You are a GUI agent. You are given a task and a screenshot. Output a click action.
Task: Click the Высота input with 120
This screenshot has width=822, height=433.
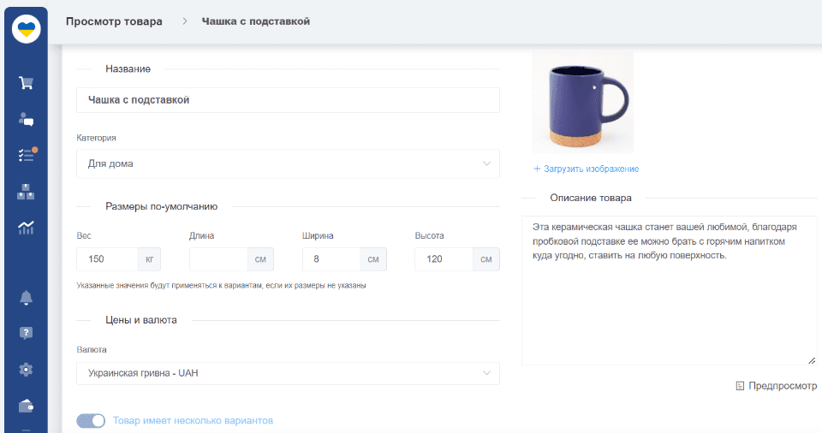coord(444,259)
